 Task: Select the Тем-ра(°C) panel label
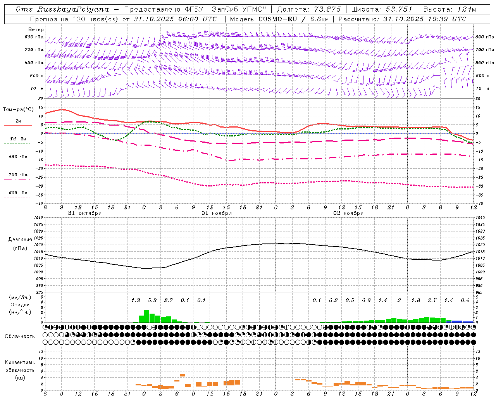click(x=18, y=110)
